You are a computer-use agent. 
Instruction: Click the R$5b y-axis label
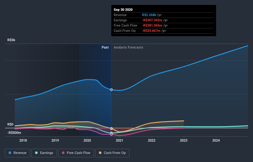click(11, 40)
